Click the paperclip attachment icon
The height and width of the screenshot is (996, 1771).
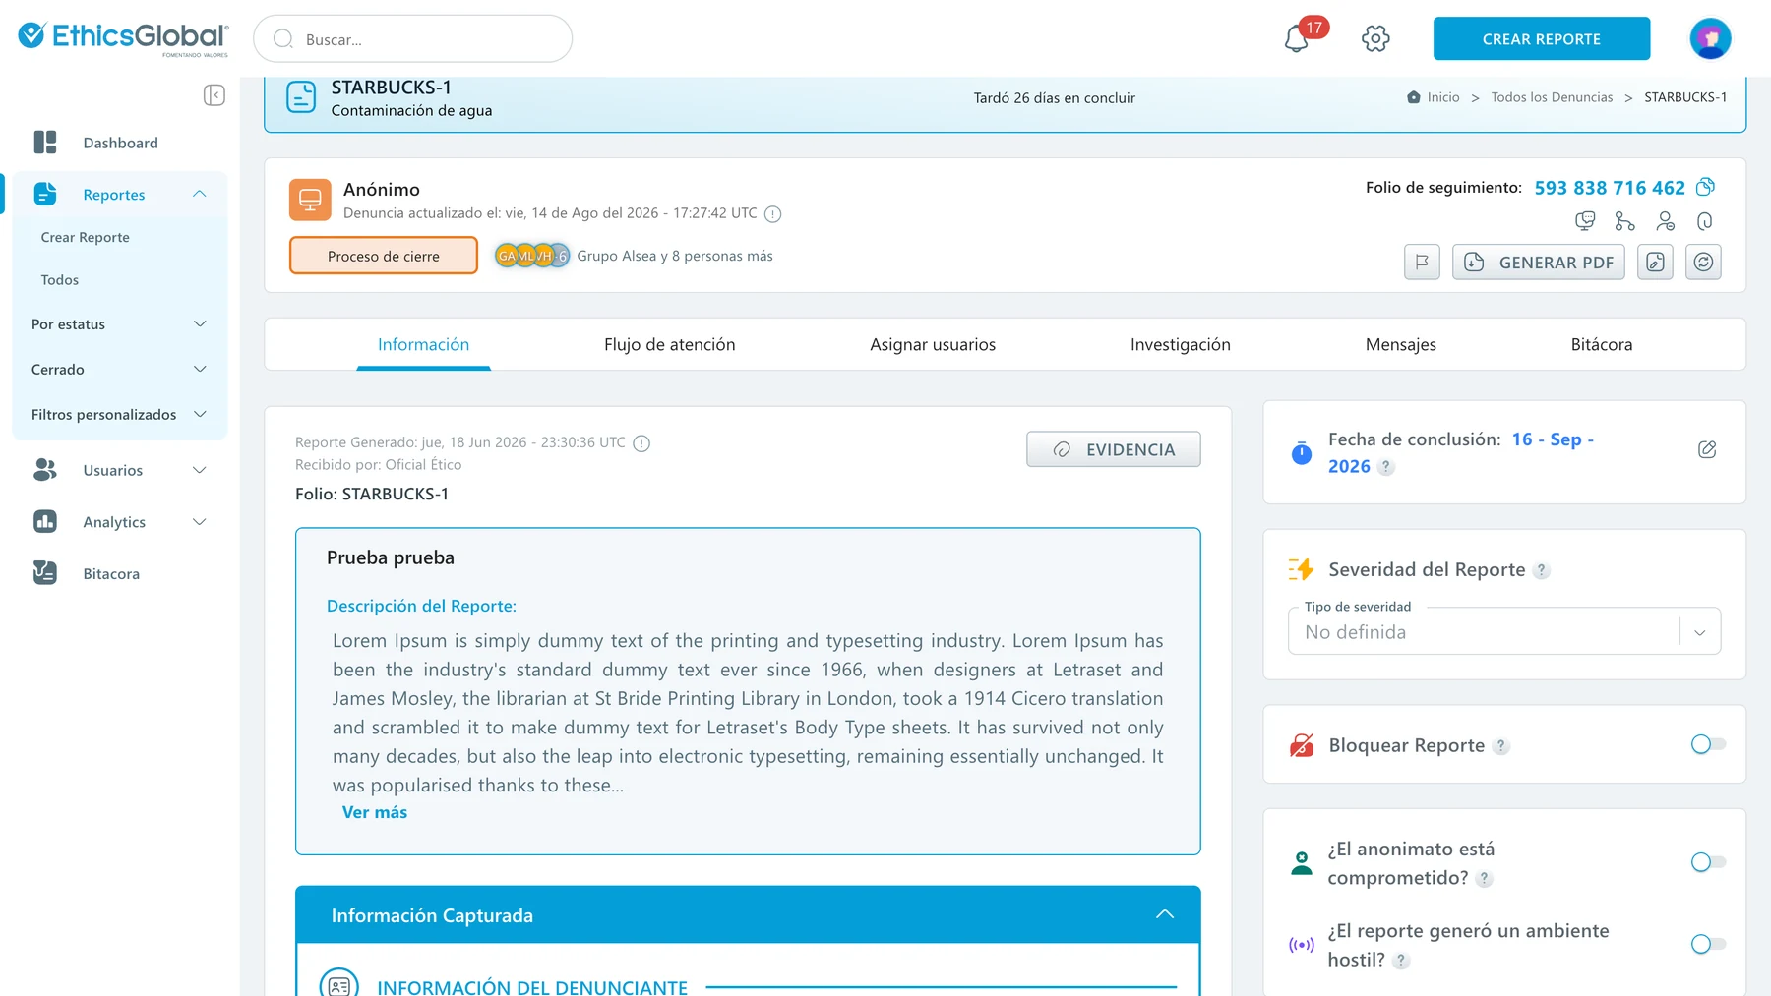click(1705, 221)
